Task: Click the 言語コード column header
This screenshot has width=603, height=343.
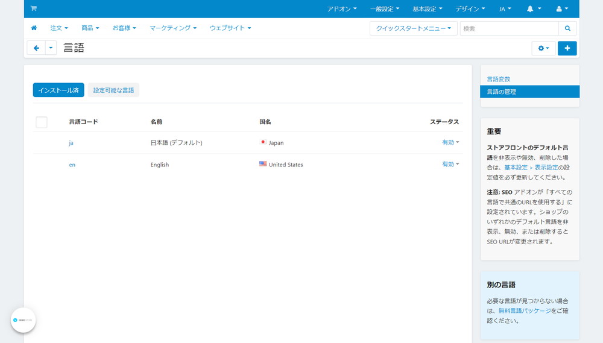Action: [83, 122]
